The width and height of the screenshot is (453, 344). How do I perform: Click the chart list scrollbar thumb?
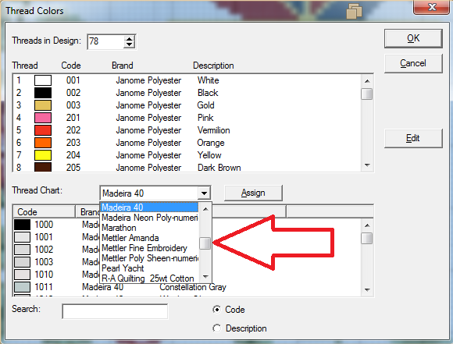(367, 239)
